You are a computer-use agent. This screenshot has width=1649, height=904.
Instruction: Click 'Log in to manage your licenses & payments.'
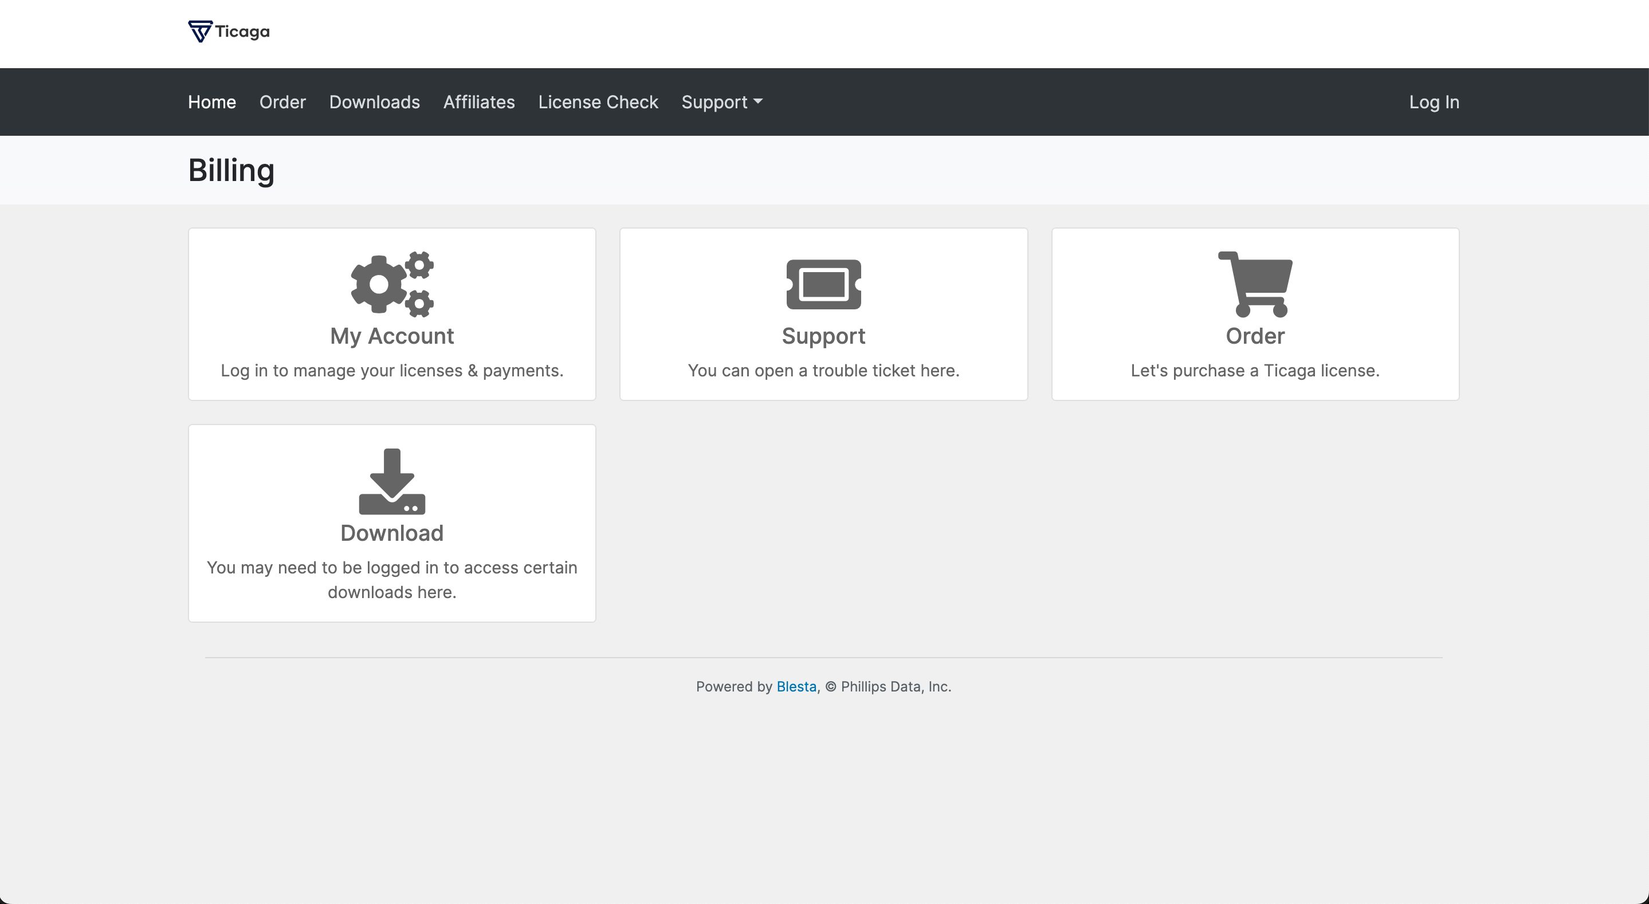pyautogui.click(x=392, y=371)
